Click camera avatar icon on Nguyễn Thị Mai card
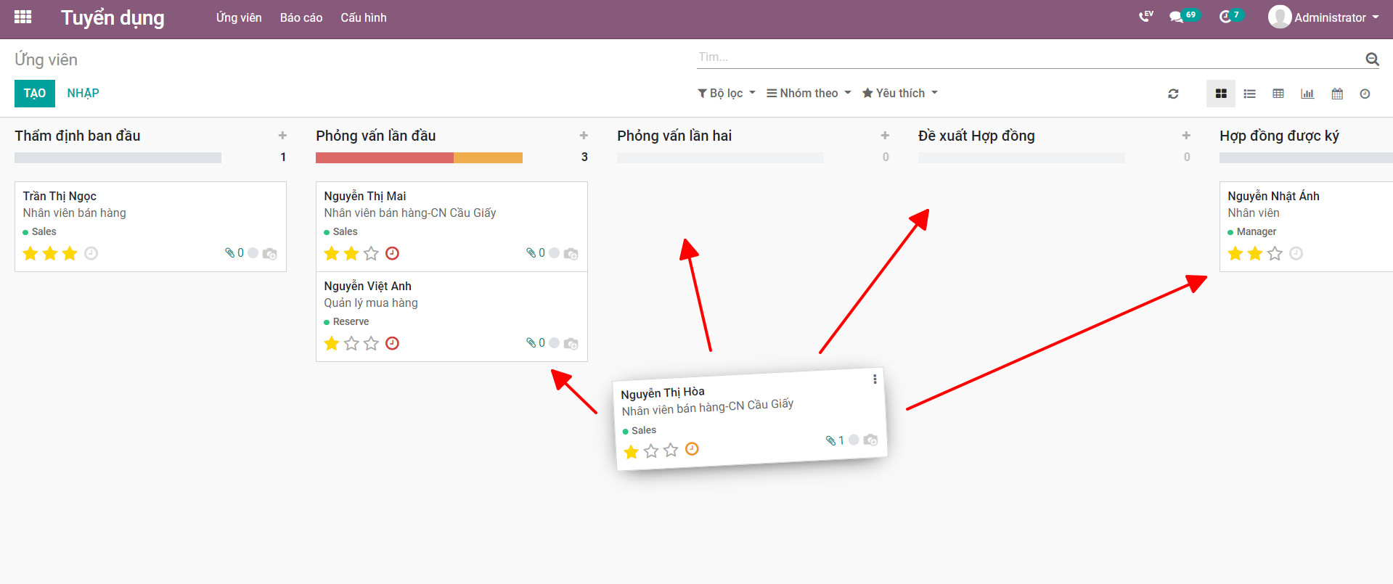The height and width of the screenshot is (584, 1393). tap(571, 253)
